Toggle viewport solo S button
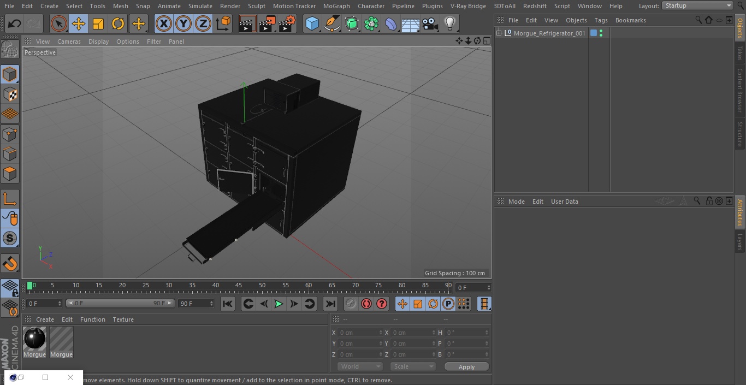746x385 pixels. pos(10,238)
